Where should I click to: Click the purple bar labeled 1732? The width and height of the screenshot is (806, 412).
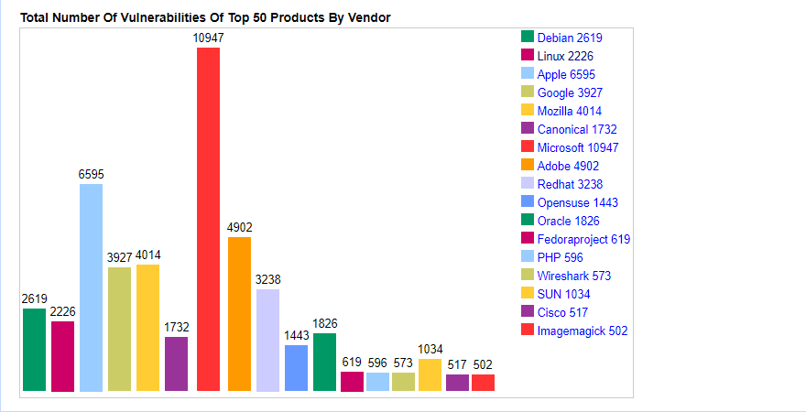coord(176,363)
